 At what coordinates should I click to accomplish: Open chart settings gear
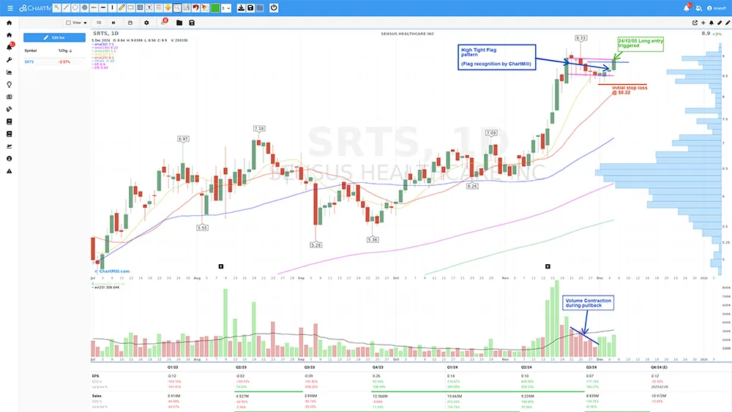(146, 23)
